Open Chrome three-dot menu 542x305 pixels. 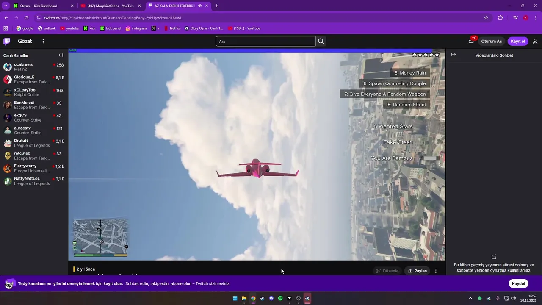coord(536,18)
